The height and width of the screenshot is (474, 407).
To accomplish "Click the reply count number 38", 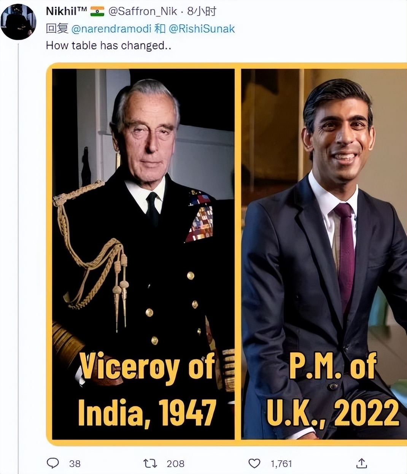I will pos(75,463).
